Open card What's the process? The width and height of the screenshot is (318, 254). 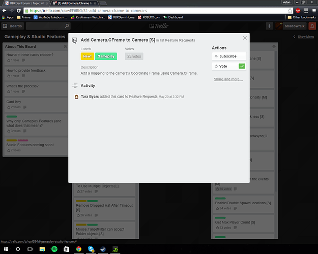(36, 89)
